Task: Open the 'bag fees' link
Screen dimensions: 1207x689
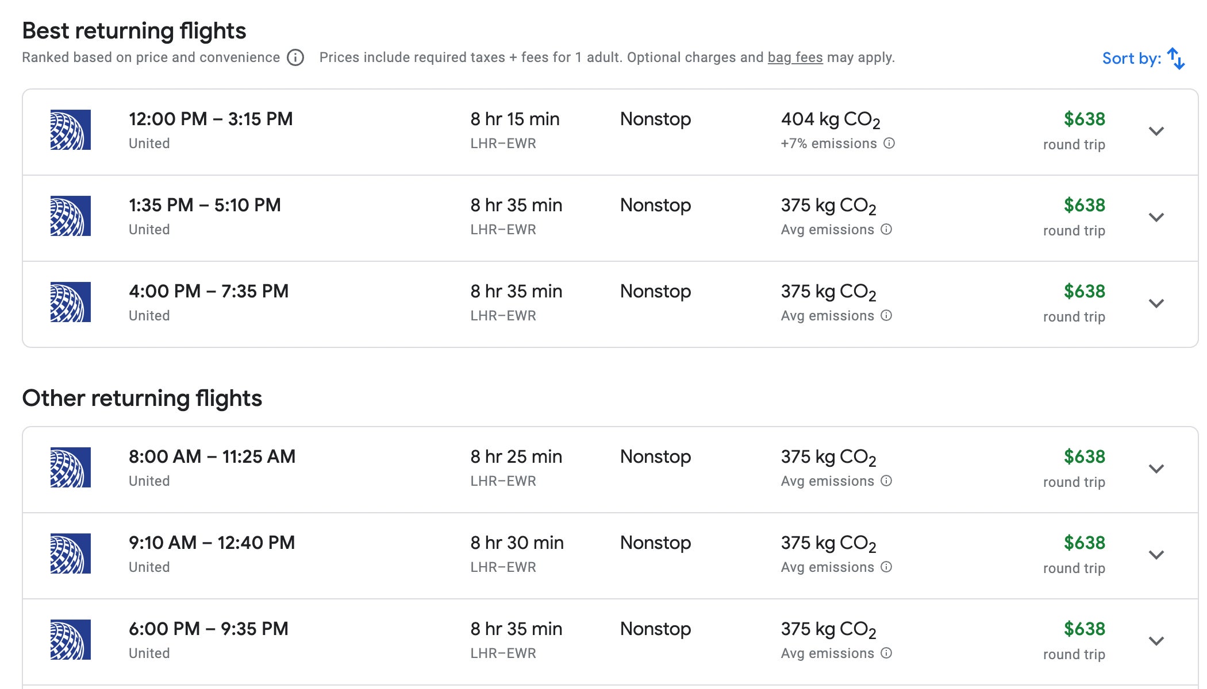Action: 795,57
